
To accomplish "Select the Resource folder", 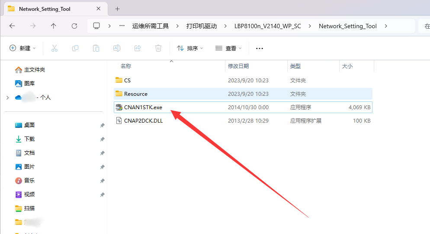I will [x=243, y=94].
